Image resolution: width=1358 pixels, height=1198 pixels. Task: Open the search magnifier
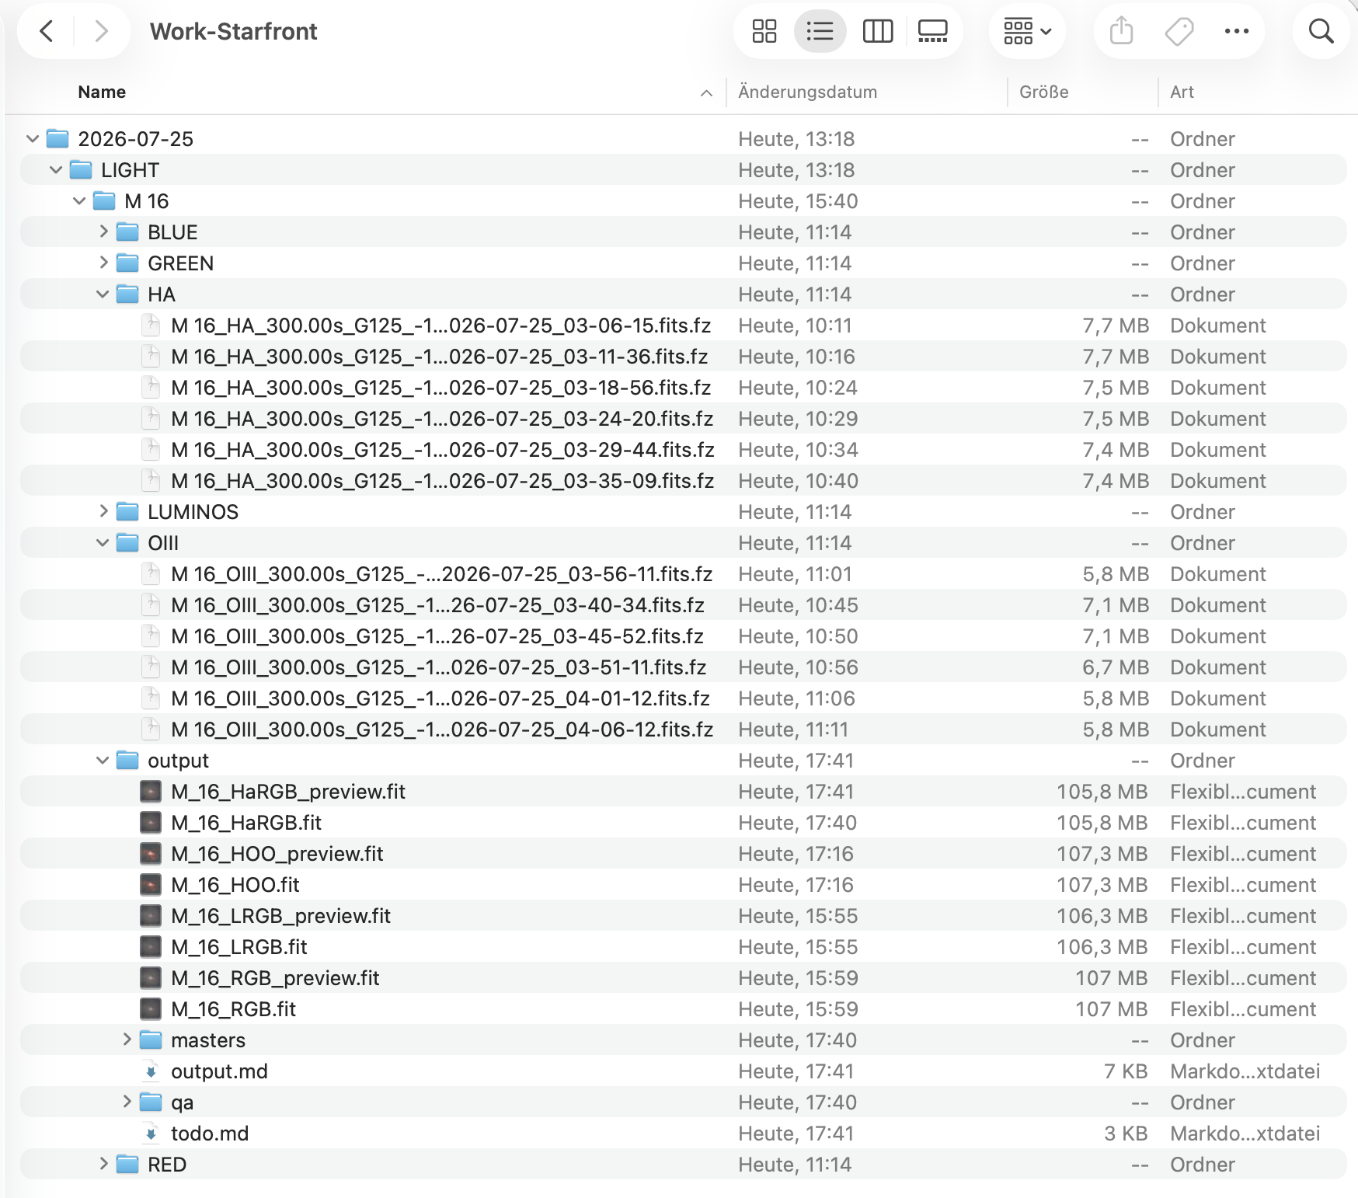coord(1321,32)
